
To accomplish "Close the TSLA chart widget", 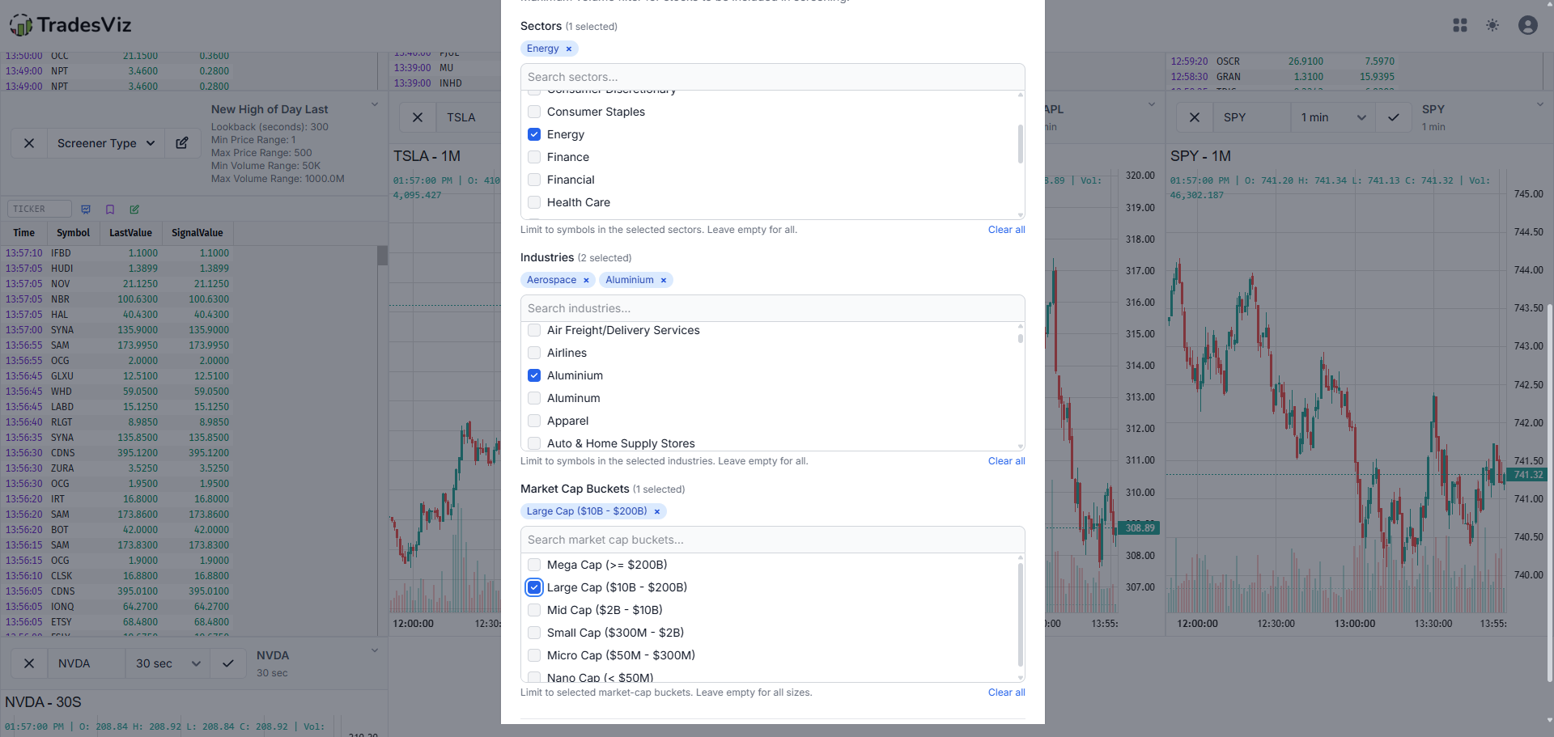I will [418, 117].
